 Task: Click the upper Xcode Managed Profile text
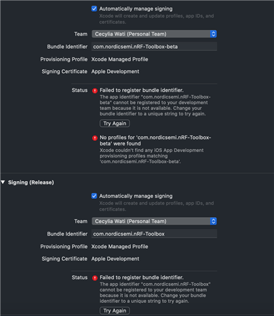tap(120, 59)
